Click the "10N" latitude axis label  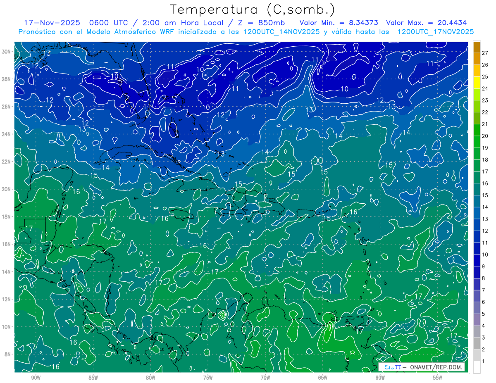[7, 327]
